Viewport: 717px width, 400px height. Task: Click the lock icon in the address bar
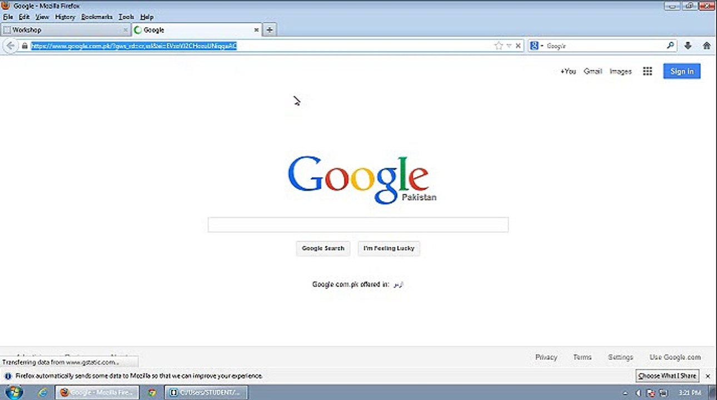point(24,46)
